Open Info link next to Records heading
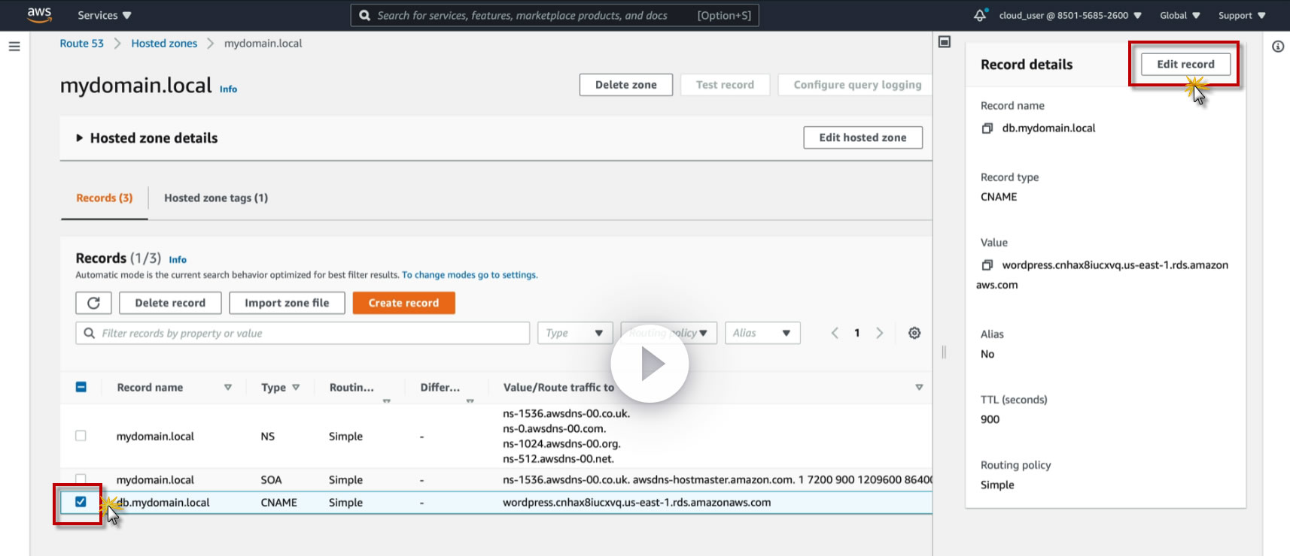The height and width of the screenshot is (556, 1290). tap(178, 259)
